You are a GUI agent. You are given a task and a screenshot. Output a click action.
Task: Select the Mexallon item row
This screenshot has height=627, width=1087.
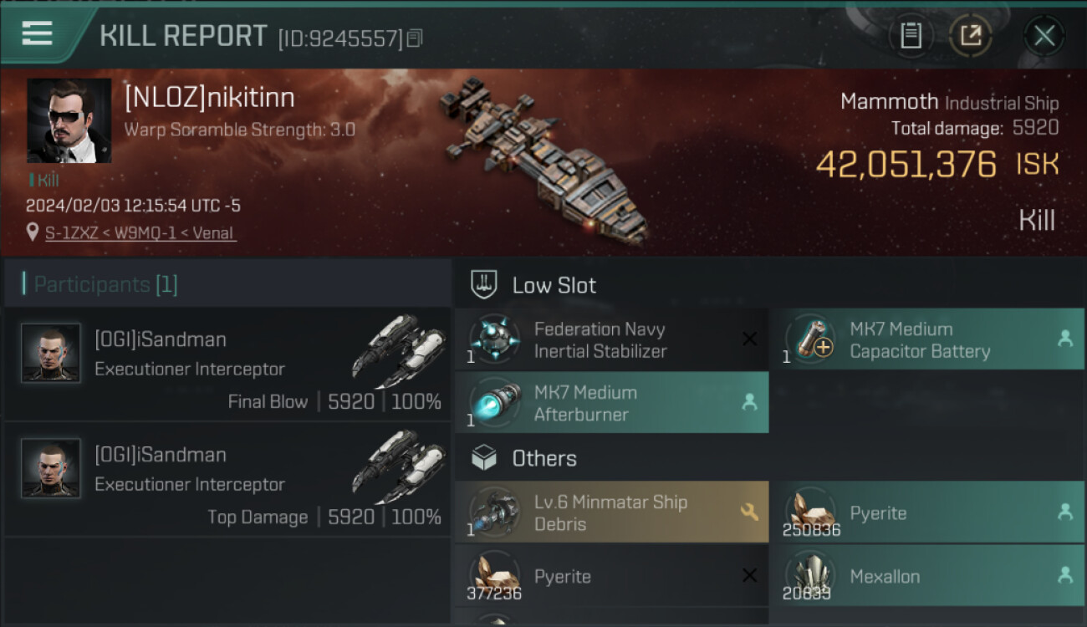pos(926,576)
